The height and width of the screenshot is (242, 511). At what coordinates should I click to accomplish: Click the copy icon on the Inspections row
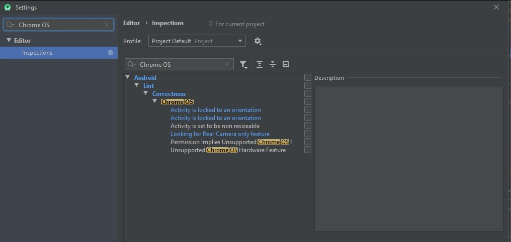[110, 53]
